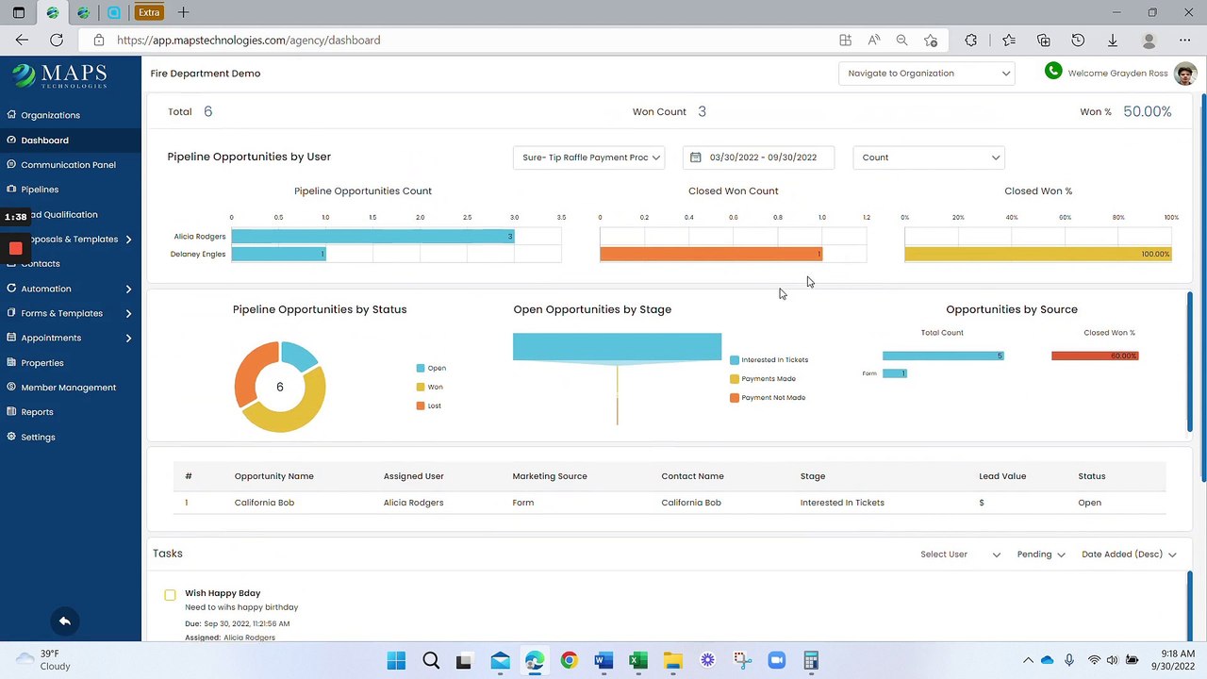Refresh the page with browser reload icon
Viewport: 1207px width, 679px height.
[57, 40]
